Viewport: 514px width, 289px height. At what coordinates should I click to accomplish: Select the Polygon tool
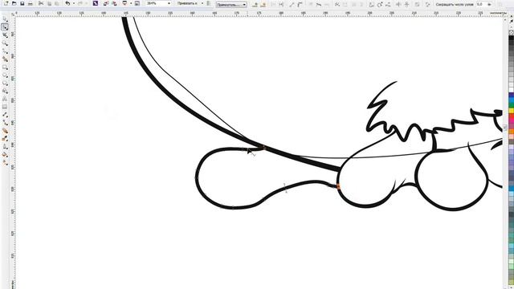[5, 83]
